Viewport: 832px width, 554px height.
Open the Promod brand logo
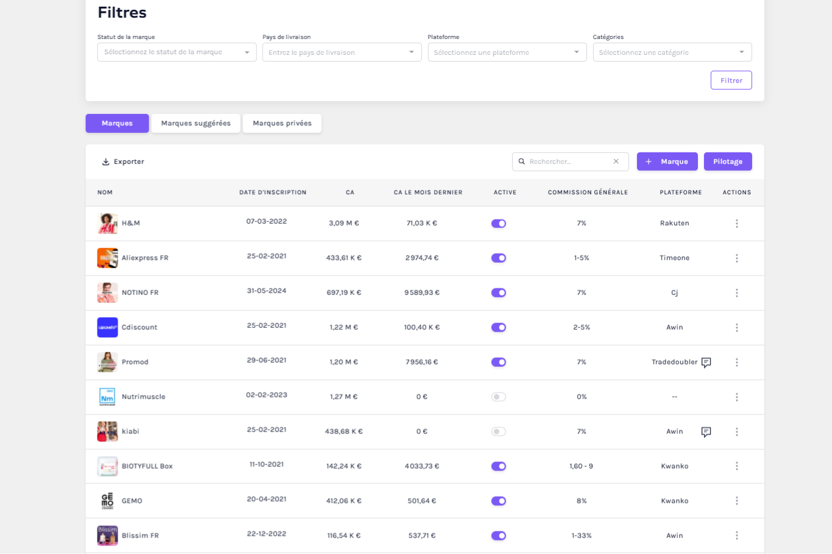[107, 363]
